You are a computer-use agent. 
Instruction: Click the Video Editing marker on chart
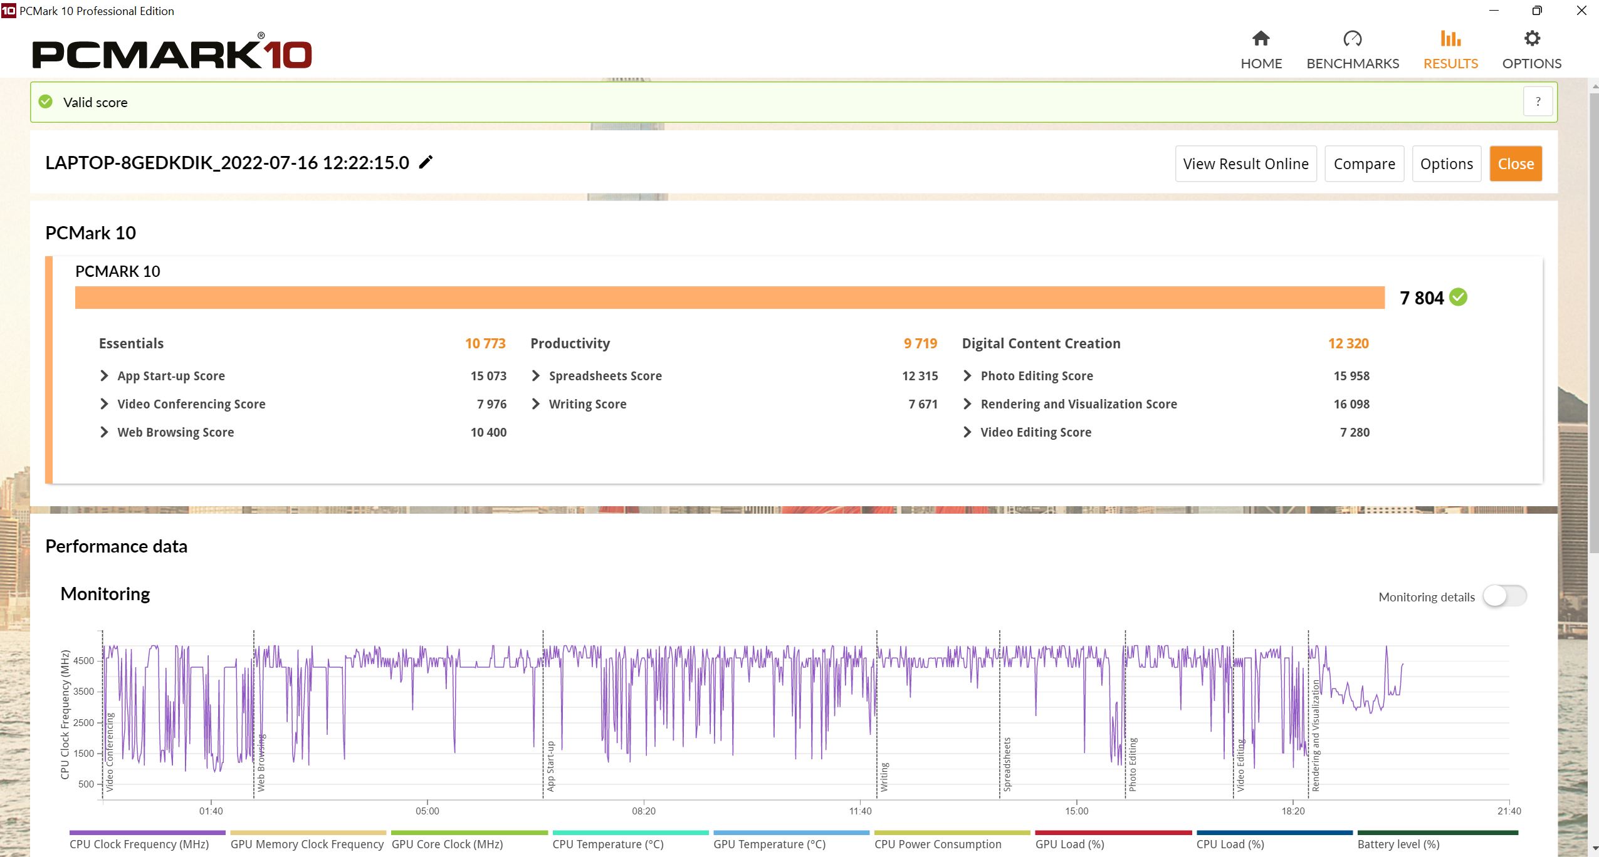(1240, 765)
